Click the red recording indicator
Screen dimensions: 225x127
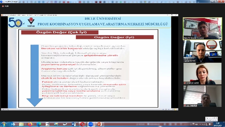click(3, 6)
